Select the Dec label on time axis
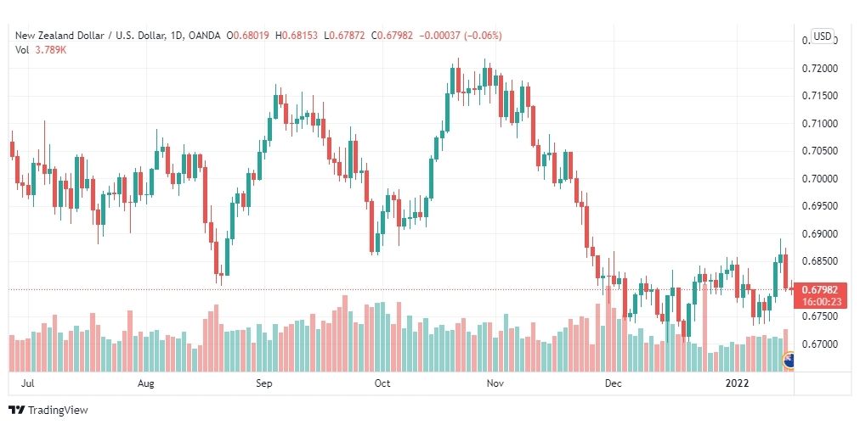 tap(613, 383)
